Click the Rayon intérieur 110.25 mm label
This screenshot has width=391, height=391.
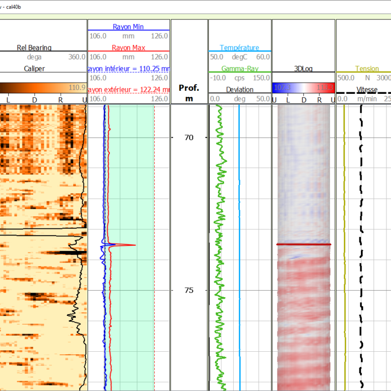click(x=128, y=68)
